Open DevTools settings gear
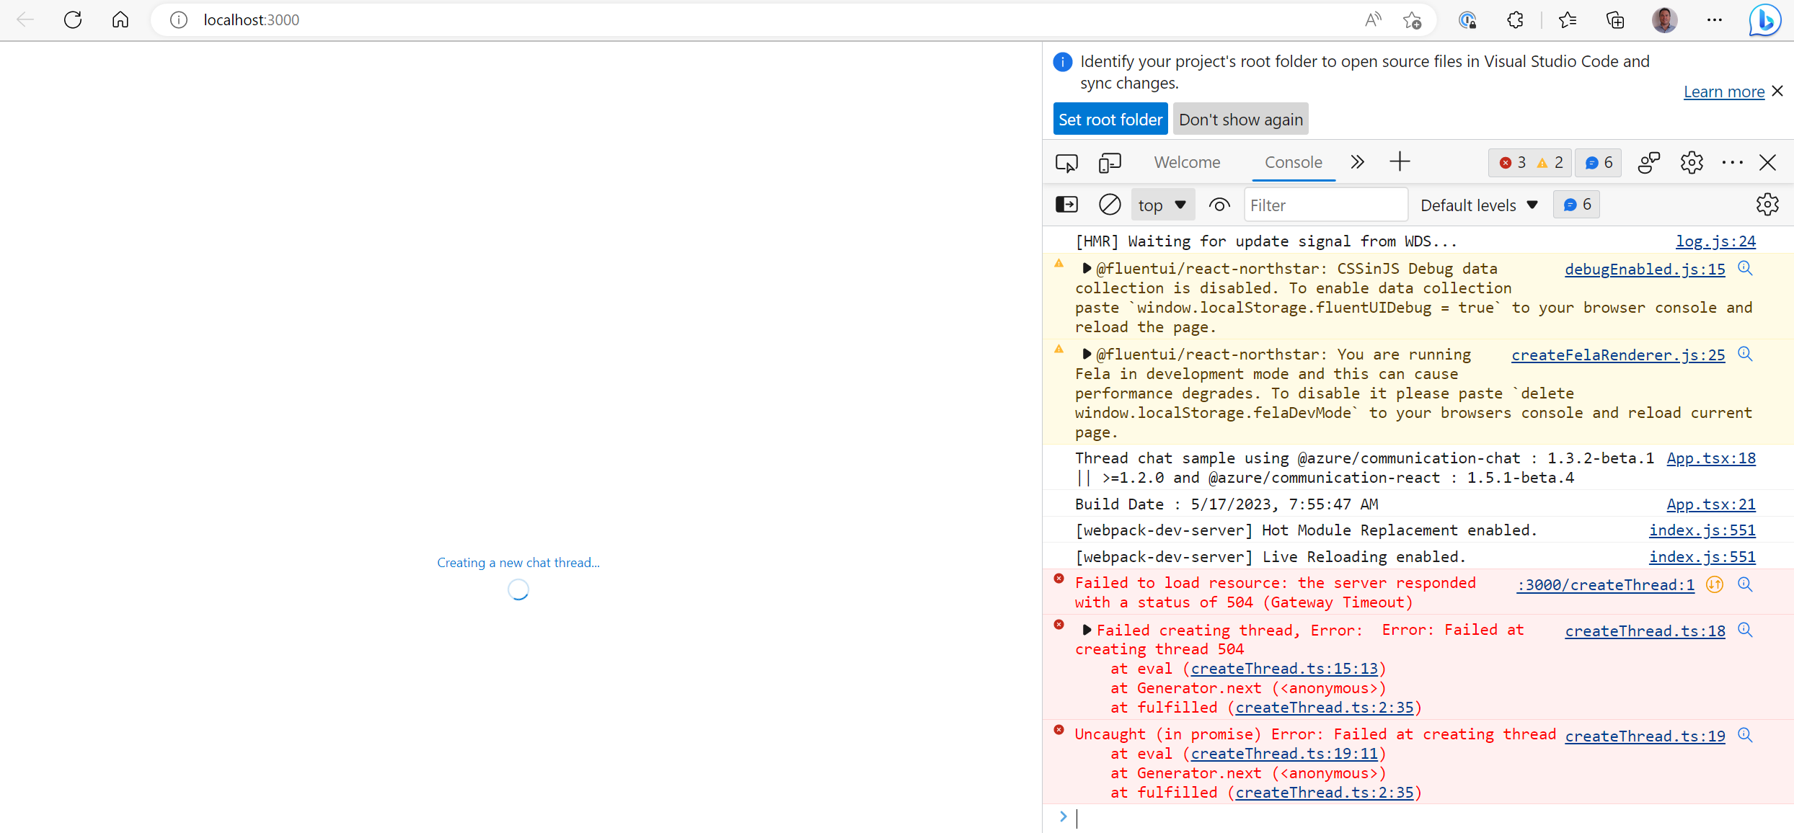The image size is (1794, 833). tap(1692, 162)
